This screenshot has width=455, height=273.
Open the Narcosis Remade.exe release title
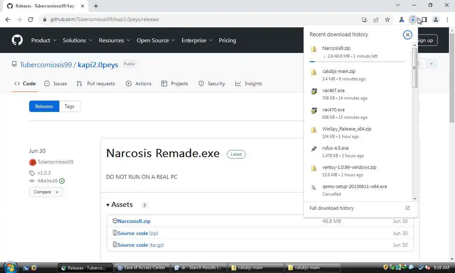pyautogui.click(x=163, y=153)
